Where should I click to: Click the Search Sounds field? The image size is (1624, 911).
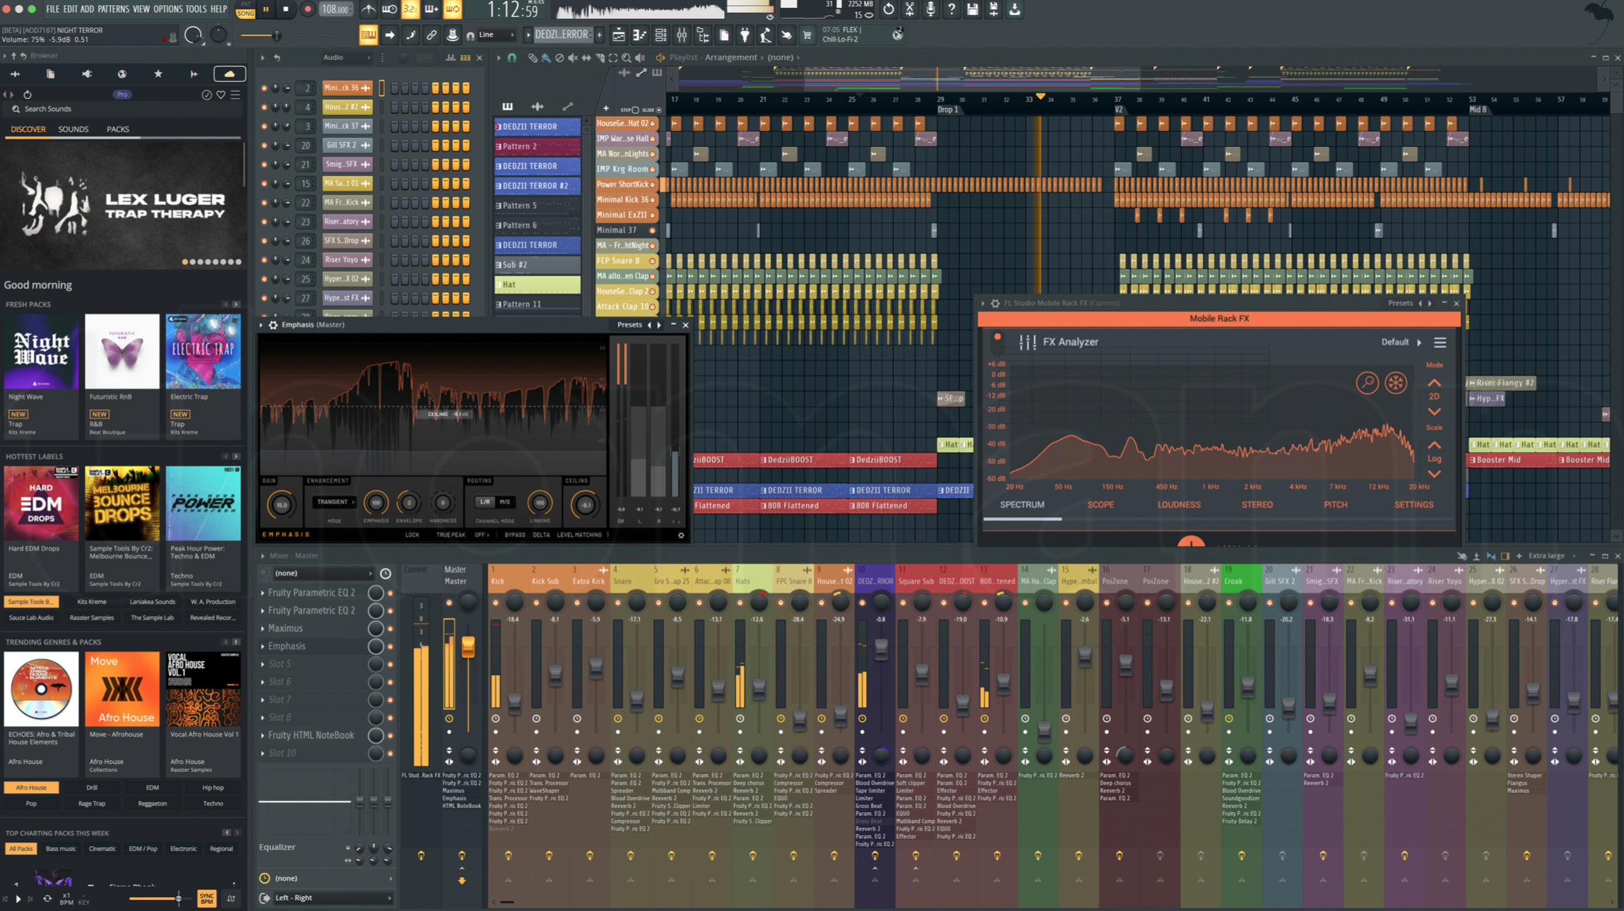click(124, 109)
